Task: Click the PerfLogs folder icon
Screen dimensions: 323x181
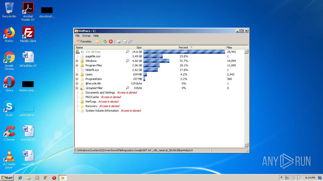Action: tap(82, 102)
